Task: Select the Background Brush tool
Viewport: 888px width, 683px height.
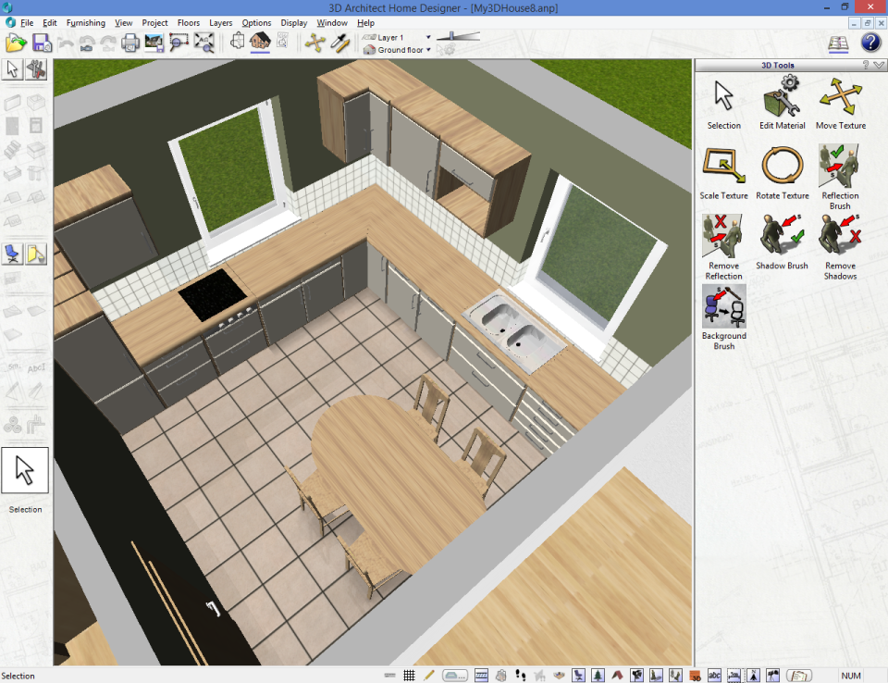Action: pos(723,317)
